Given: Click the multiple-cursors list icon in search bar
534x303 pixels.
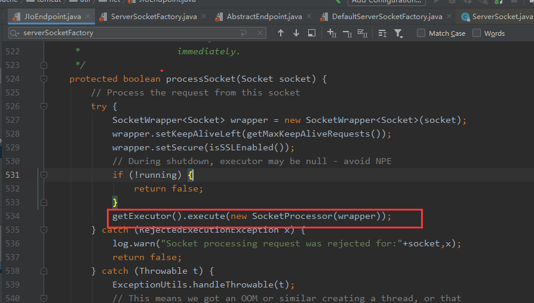Looking at the screenshot, I should point(382,33).
